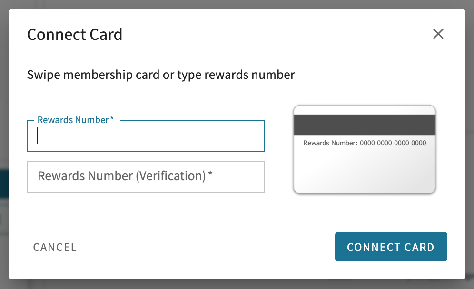Click the dark teal element behind dialog's left edge

[x=4, y=183]
